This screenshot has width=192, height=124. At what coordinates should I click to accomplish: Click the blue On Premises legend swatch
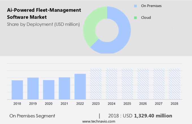coord(135,6)
